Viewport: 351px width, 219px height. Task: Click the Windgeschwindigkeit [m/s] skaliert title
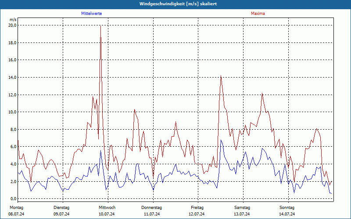[178, 4]
